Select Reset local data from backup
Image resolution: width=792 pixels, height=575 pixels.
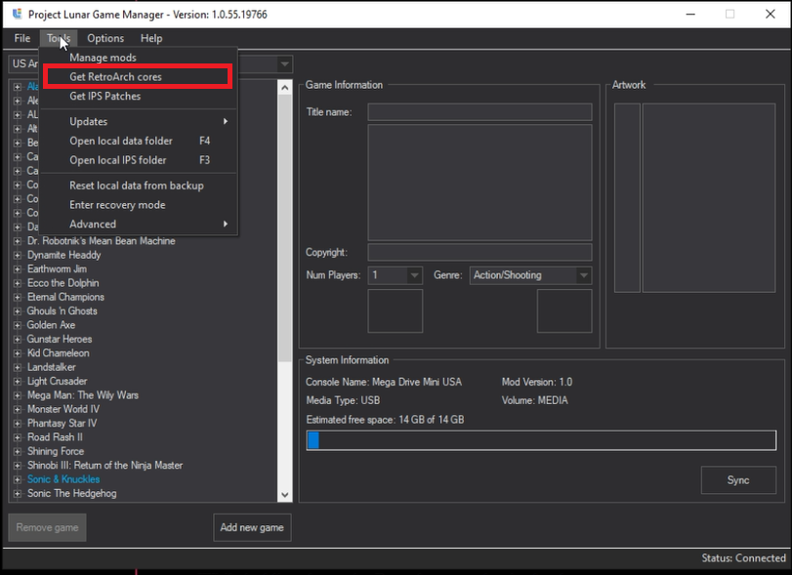139,185
